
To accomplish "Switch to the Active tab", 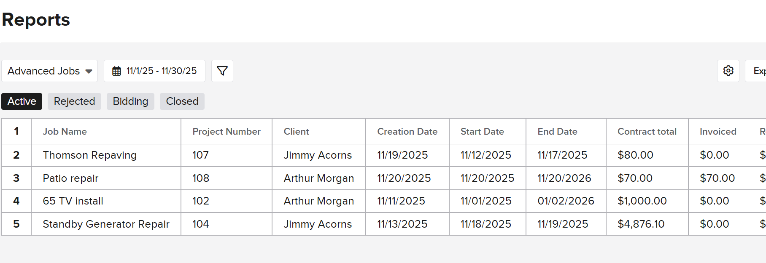I will 22,101.
